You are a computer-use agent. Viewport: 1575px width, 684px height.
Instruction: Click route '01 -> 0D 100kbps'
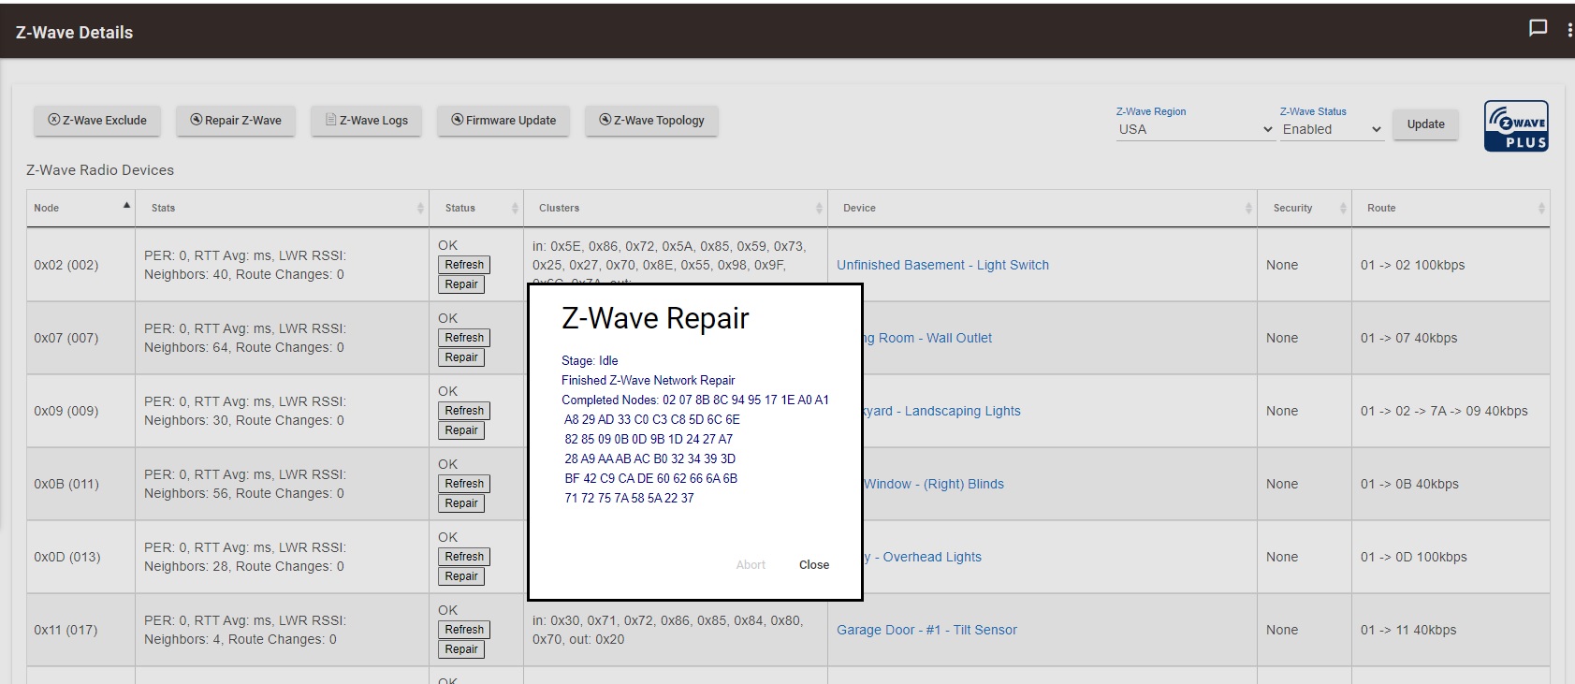point(1413,557)
